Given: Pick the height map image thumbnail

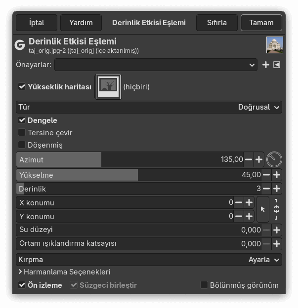Looking at the screenshot, I should (x=108, y=87).
